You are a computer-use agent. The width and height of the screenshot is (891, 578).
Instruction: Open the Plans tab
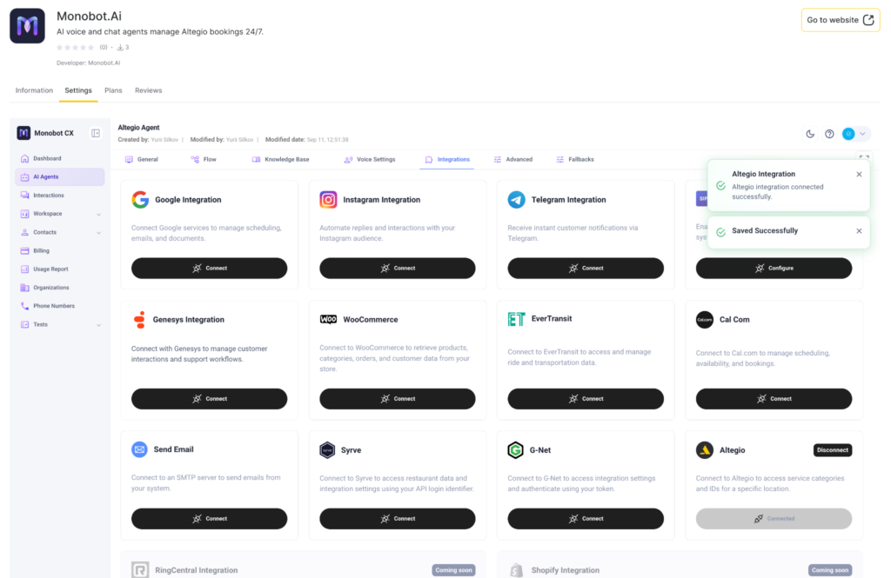[x=113, y=90]
